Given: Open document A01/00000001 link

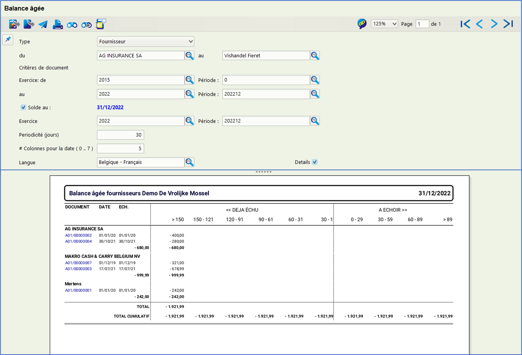Looking at the screenshot, I should [x=78, y=290].
